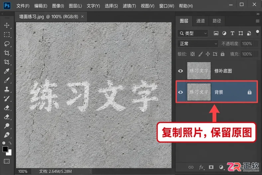Image resolution: width=262 pixels, height=175 pixels.
Task: Select the 修补底图 layer thumbnail
Action: tap(199, 71)
